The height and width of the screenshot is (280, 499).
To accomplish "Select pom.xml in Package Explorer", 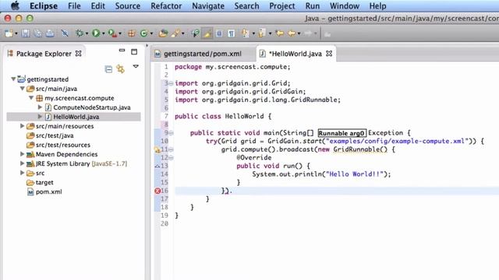I will [48, 192].
